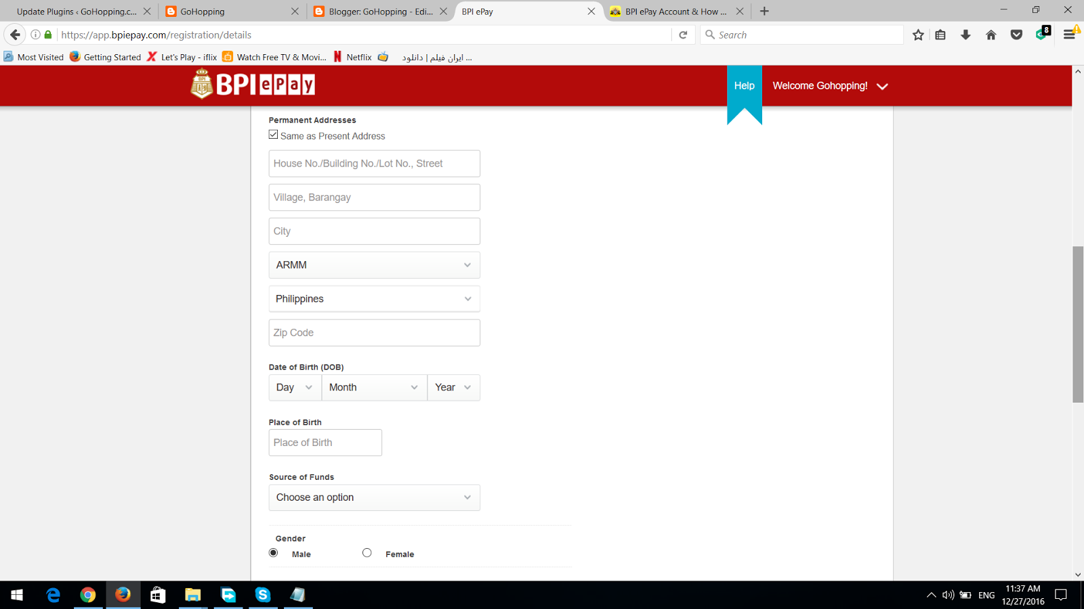Select the Female gender radio button

[367, 552]
